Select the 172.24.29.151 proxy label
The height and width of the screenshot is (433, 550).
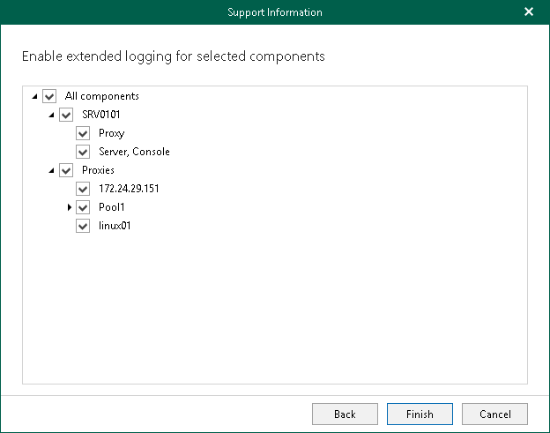[x=129, y=189]
